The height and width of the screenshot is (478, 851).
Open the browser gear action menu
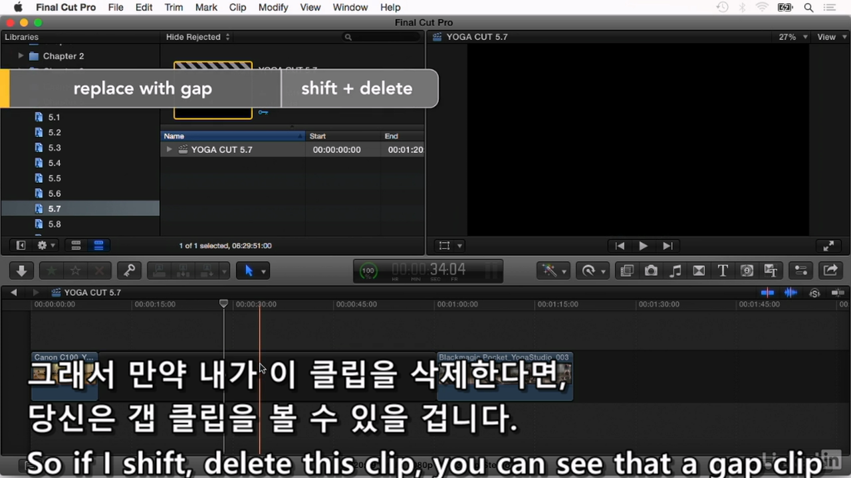46,246
